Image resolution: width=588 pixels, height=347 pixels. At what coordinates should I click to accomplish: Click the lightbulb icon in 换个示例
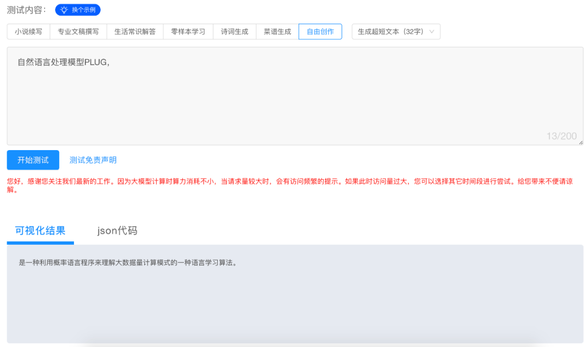tap(63, 9)
